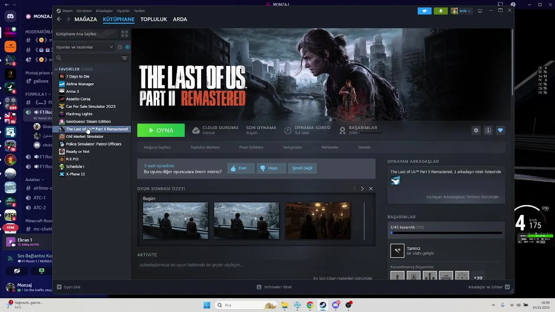Click the green OYNA play button
The height and width of the screenshot is (312, 555).
[x=161, y=130]
